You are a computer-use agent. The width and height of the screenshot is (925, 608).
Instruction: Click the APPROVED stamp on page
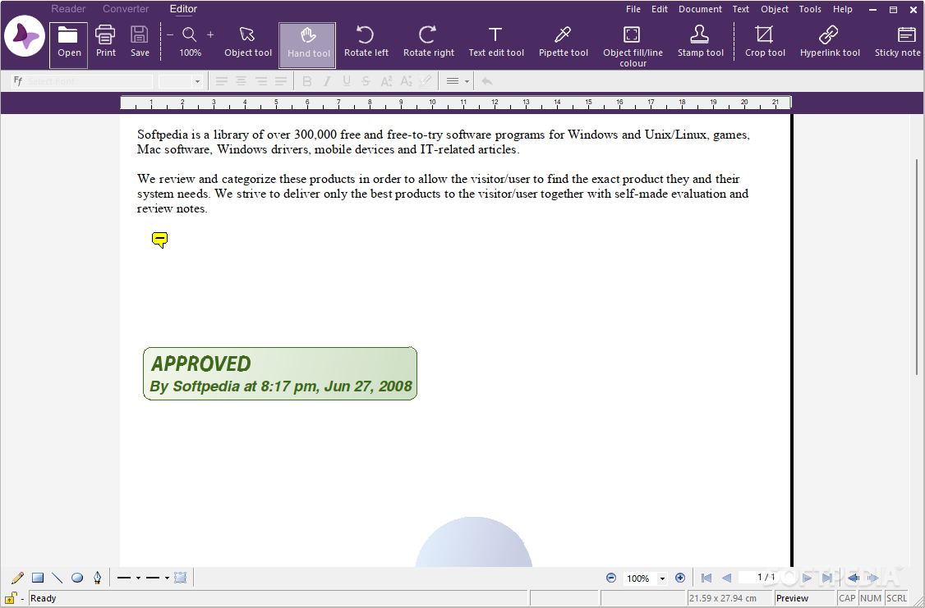280,373
